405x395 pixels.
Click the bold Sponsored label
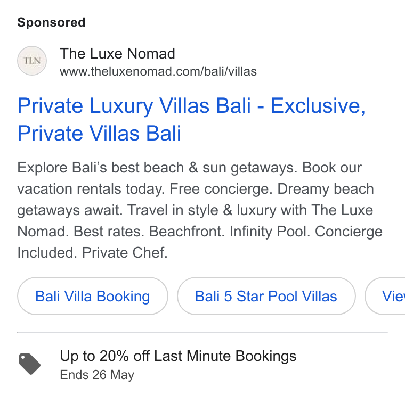point(51,22)
